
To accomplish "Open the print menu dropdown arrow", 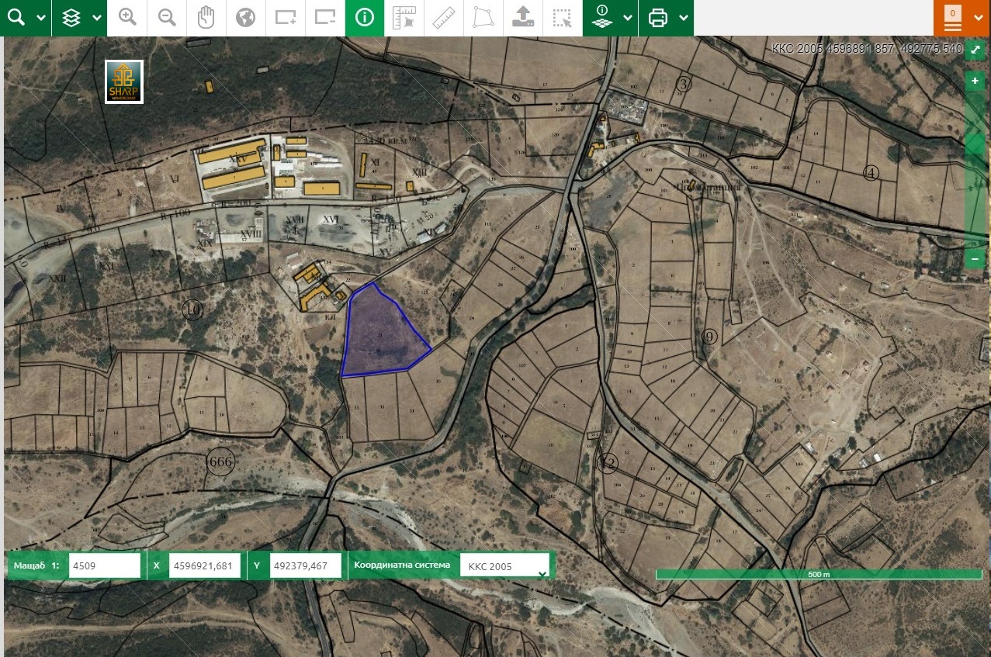I will pyautogui.click(x=683, y=18).
